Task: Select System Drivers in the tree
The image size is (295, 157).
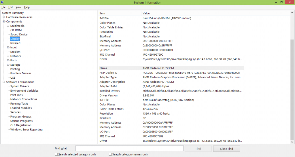Action: 20,86
